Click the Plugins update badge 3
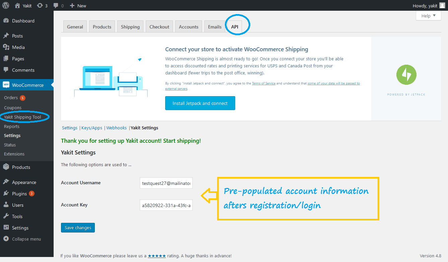448x262 pixels. pos(31,193)
